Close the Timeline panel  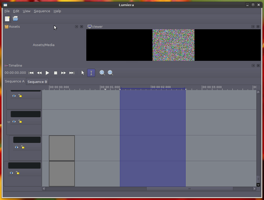tap(258, 65)
